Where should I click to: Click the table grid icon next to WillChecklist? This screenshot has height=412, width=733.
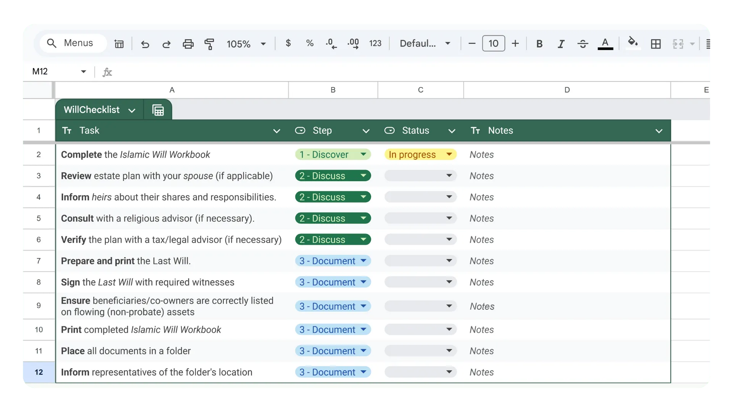[158, 110]
